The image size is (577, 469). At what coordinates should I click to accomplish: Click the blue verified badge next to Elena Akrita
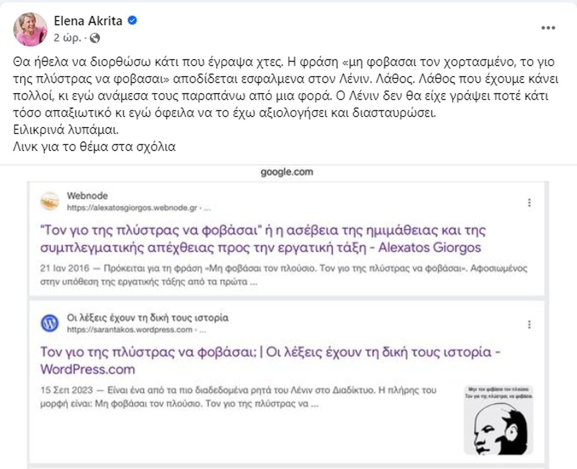132,20
